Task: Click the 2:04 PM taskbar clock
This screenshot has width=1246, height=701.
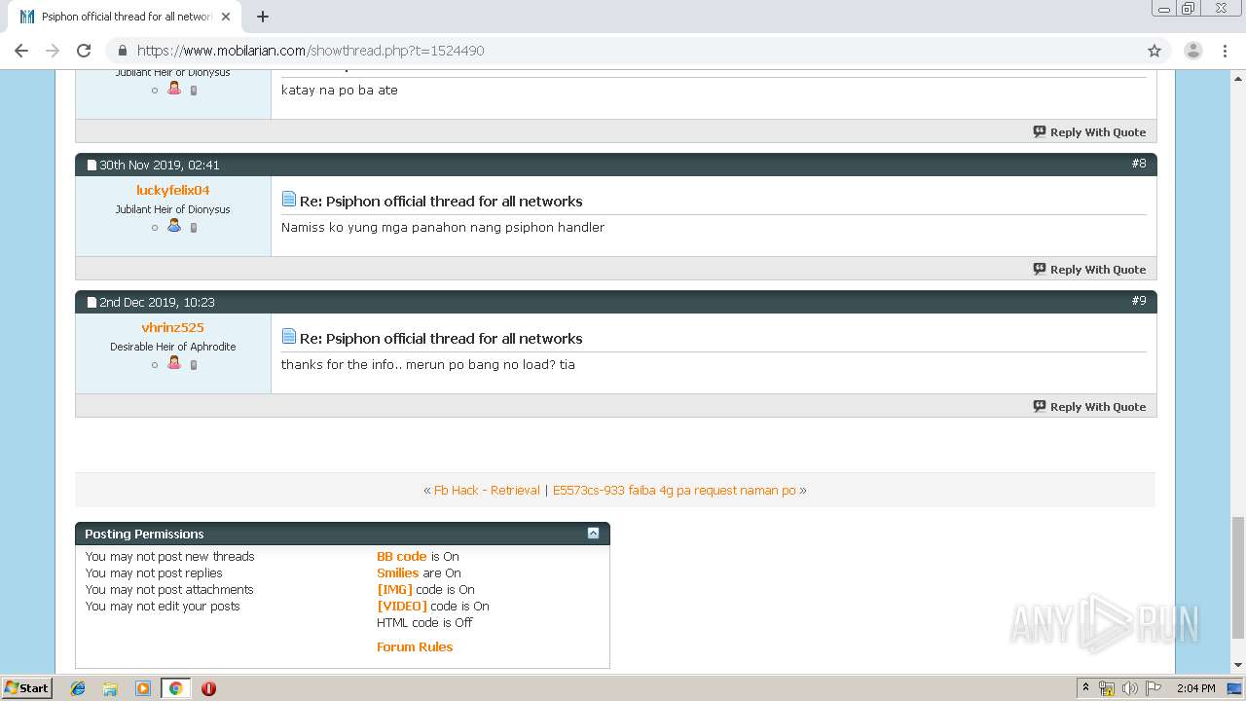Action: [x=1195, y=688]
